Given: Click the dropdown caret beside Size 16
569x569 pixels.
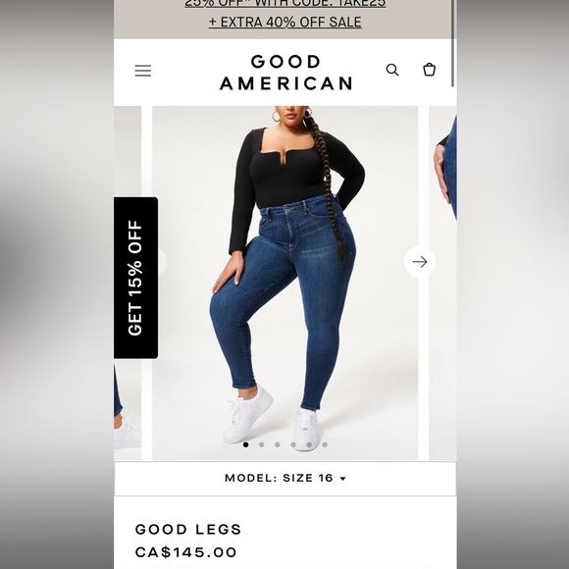Looking at the screenshot, I should click(x=343, y=479).
